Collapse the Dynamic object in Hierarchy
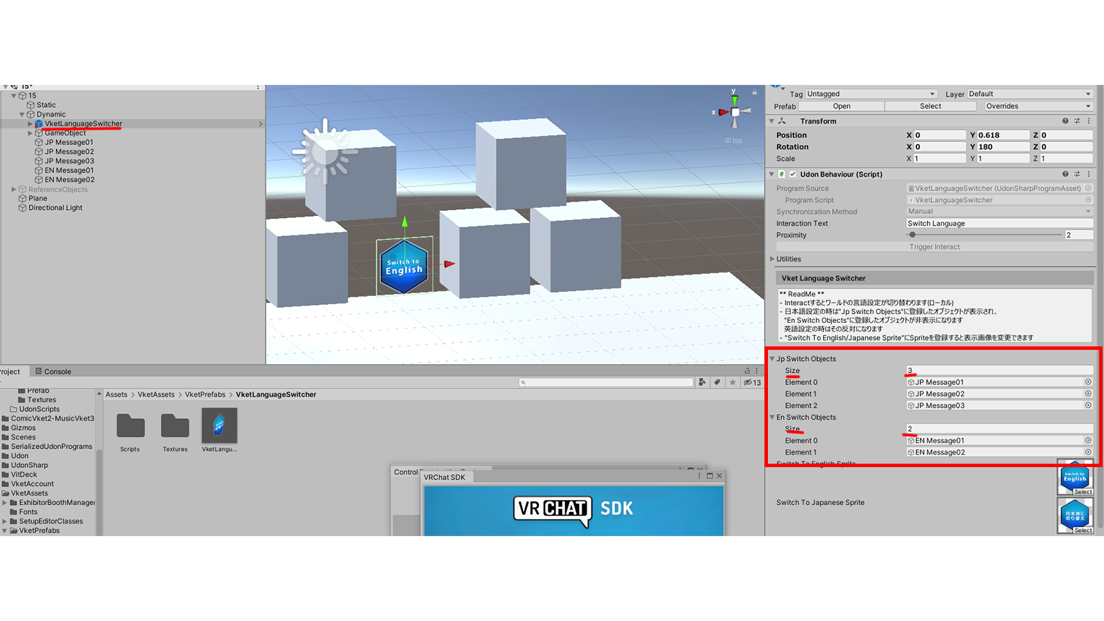This screenshot has height=621, width=1104. 22,115
